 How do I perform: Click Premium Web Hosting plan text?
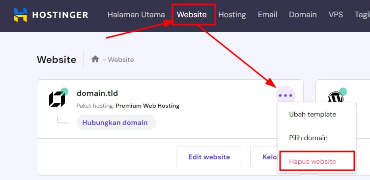147,106
